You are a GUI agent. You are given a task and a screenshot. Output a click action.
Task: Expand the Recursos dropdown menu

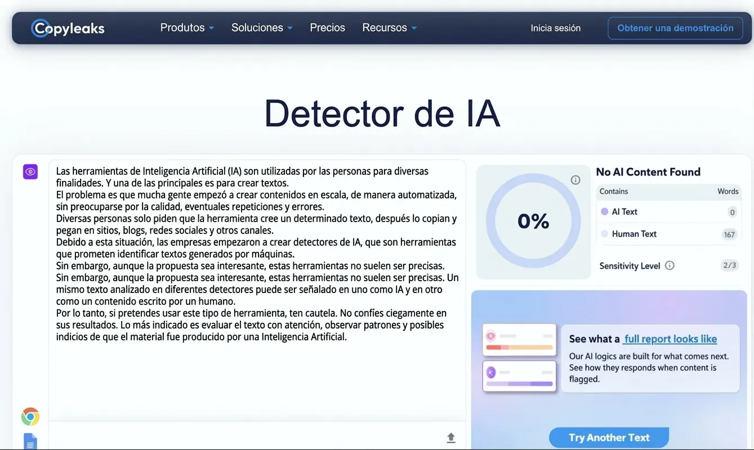[390, 28]
